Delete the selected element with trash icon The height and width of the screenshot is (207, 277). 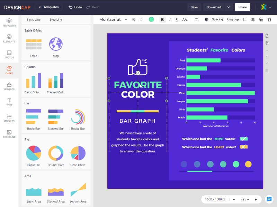pos(269,20)
